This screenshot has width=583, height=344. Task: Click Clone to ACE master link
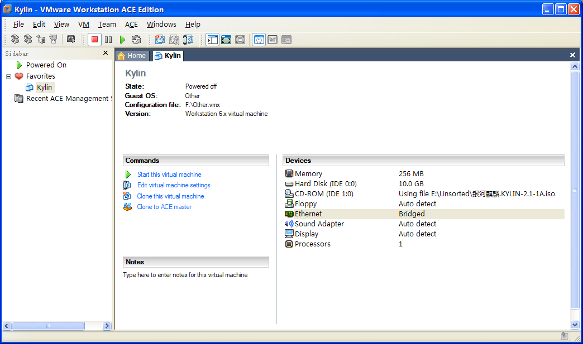[164, 207]
